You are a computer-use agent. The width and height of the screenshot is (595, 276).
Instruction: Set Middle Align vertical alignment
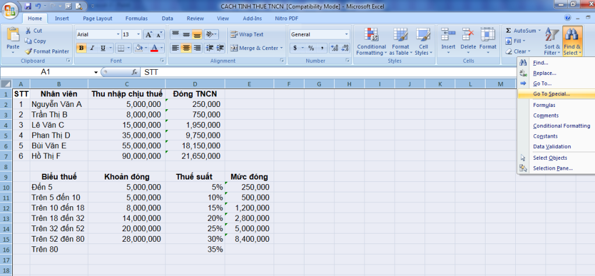(x=186, y=34)
